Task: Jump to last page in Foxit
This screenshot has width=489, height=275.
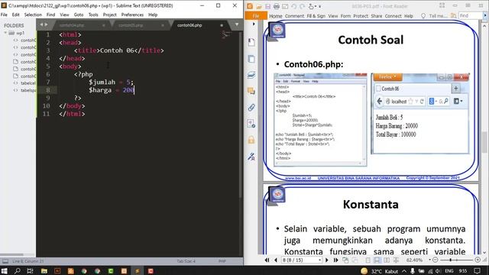Action: [335, 260]
